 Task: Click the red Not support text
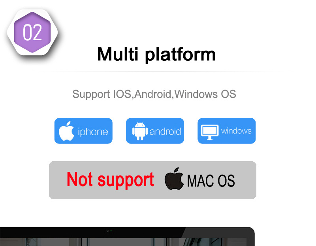(110, 180)
